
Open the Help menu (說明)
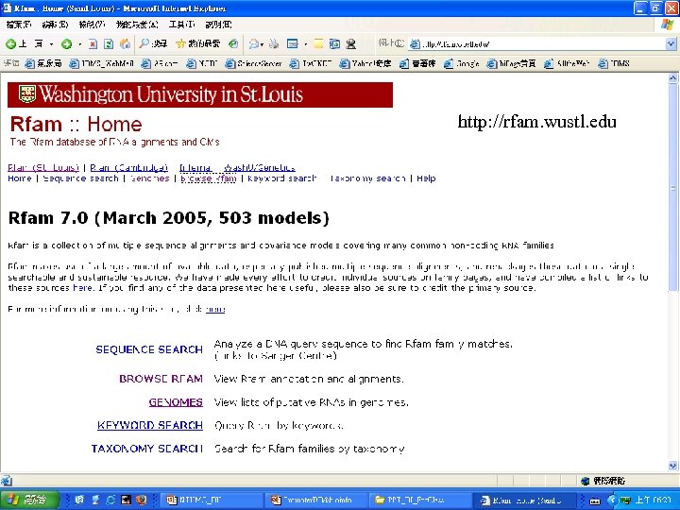(218, 25)
